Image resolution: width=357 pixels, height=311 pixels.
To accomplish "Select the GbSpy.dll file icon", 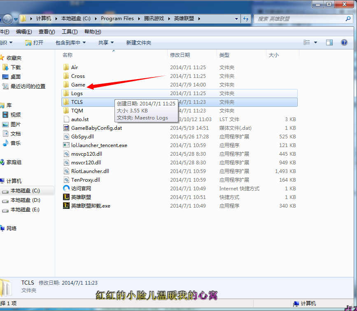I will [x=66, y=136].
